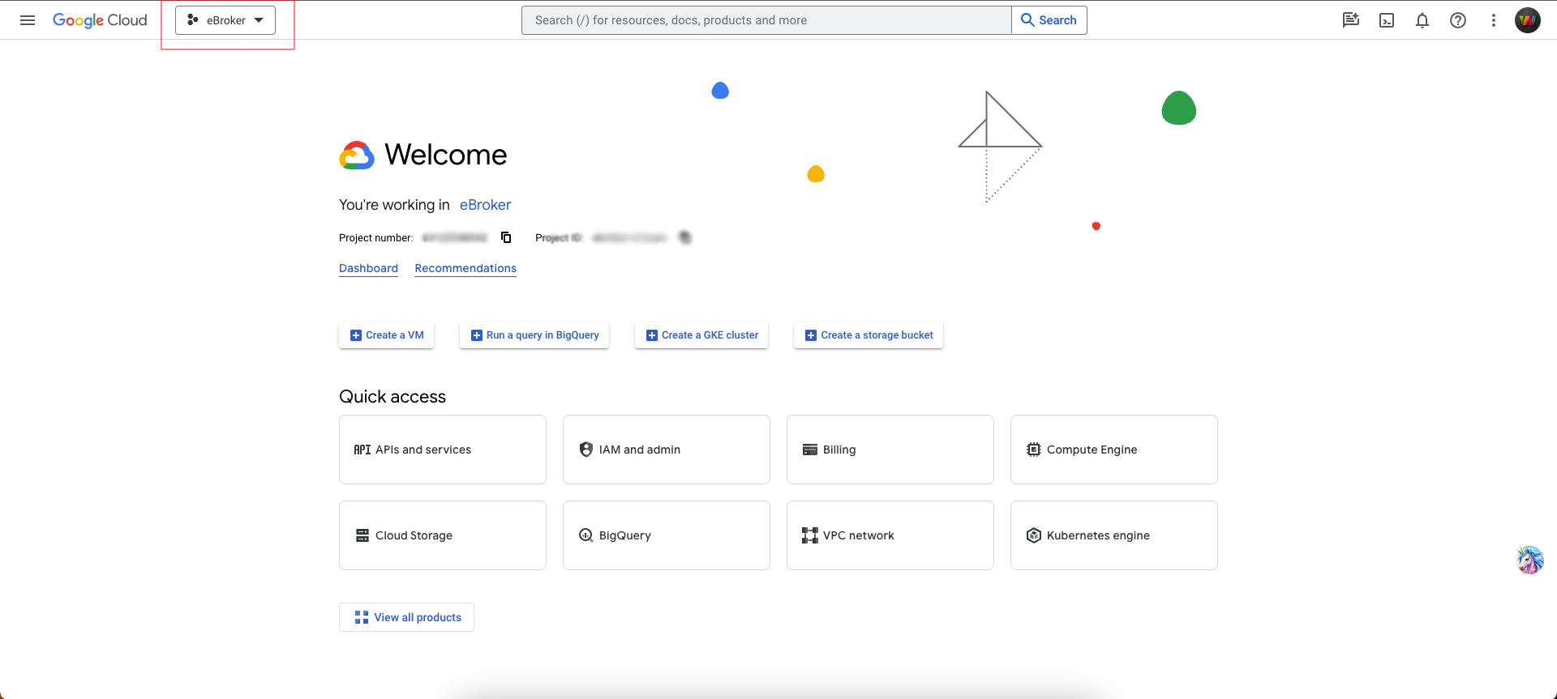Click the unicorn extension floating icon
Viewport: 1557px width, 699px height.
(1530, 560)
